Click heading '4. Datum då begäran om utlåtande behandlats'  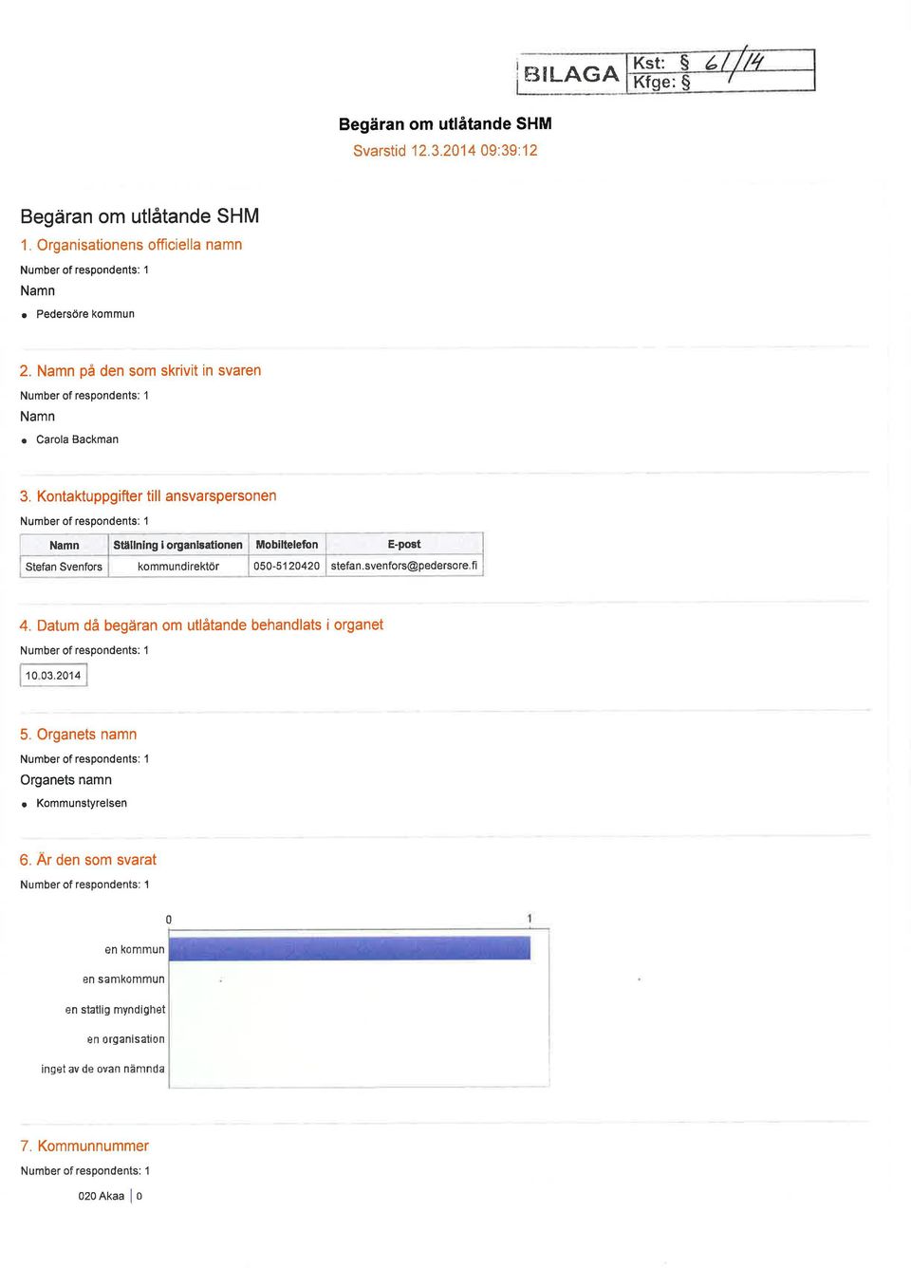point(201,625)
